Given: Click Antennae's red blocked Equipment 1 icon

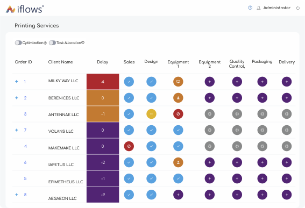Looking at the screenshot, I should point(178,114).
